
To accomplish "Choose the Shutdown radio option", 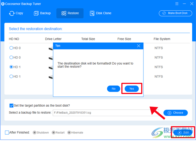I will pyautogui.click(x=34, y=133).
